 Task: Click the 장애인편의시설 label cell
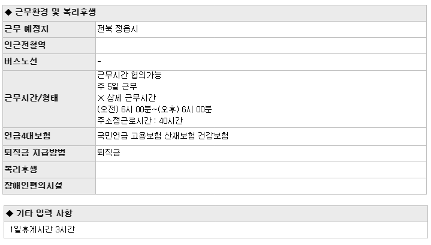click(49, 186)
